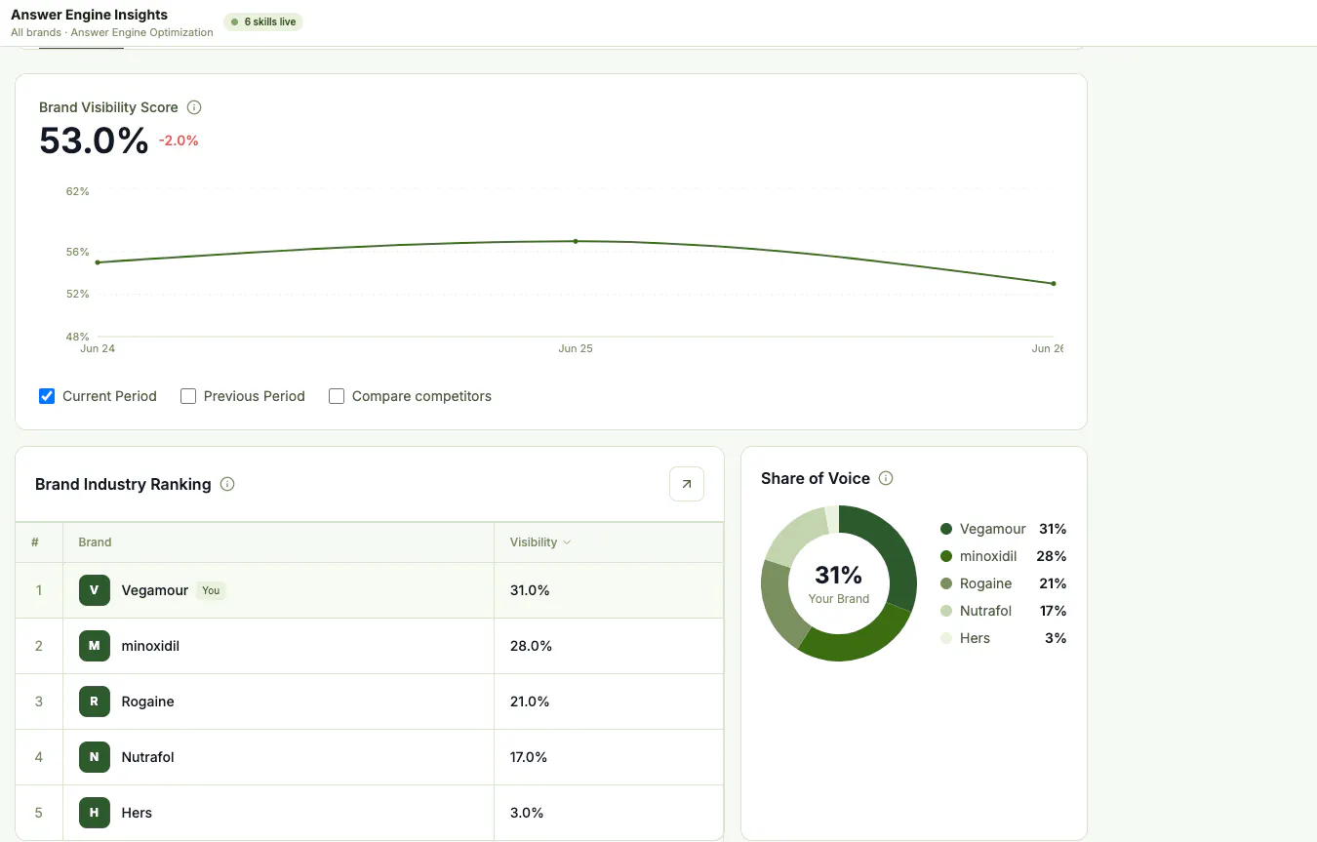1317x842 pixels.
Task: Click the 56% y-axis label
Action: point(78,252)
